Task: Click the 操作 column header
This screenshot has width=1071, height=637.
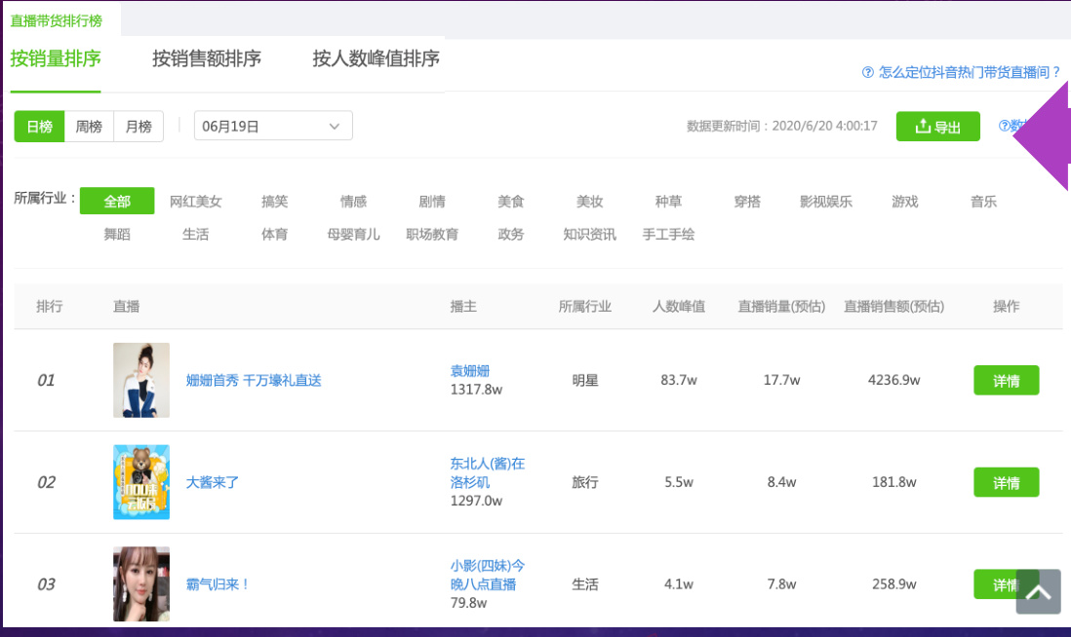Action: (x=1006, y=306)
